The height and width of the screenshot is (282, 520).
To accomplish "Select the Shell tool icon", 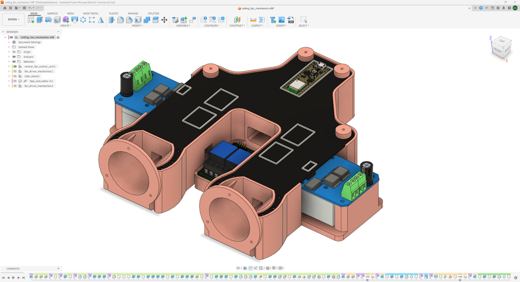I will pyautogui.click(x=138, y=20).
